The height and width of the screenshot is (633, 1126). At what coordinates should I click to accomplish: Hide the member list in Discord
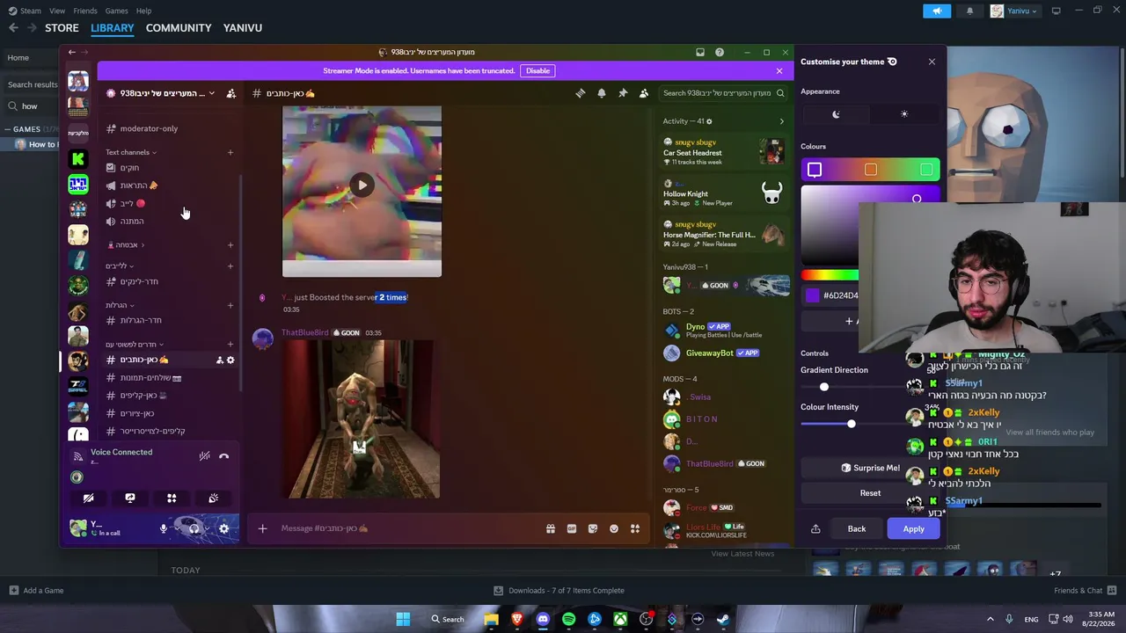[644, 93]
